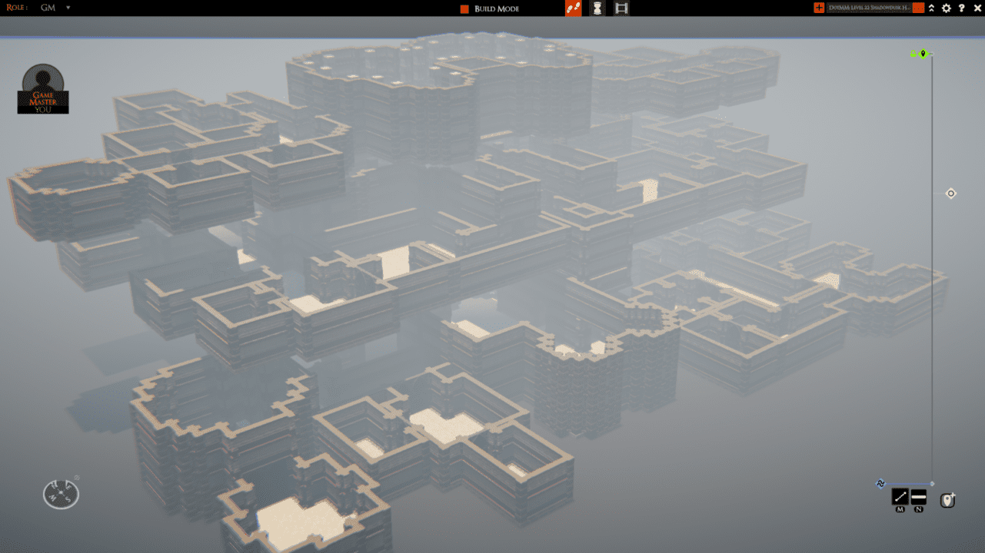Toggle the green unlock padlock icon

(x=913, y=54)
